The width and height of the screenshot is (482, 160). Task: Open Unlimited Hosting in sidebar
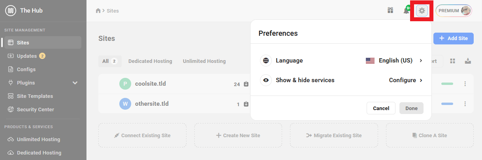click(x=38, y=139)
